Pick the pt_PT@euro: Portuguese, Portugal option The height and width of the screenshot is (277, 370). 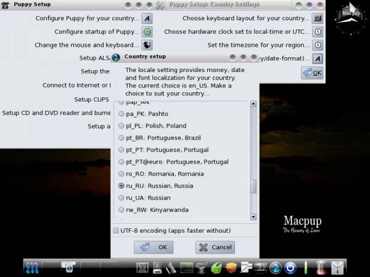[121, 162]
